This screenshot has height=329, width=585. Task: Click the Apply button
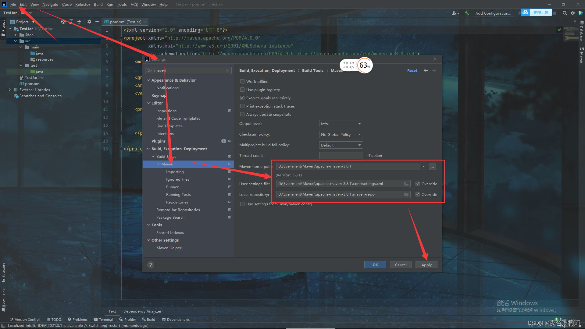point(426,265)
